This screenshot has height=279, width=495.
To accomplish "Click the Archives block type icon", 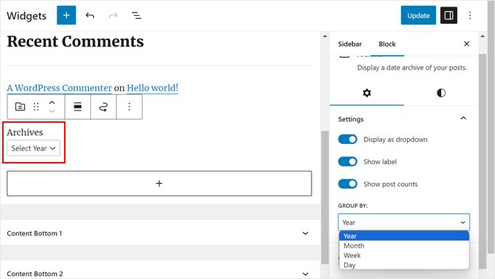I will tap(20, 107).
